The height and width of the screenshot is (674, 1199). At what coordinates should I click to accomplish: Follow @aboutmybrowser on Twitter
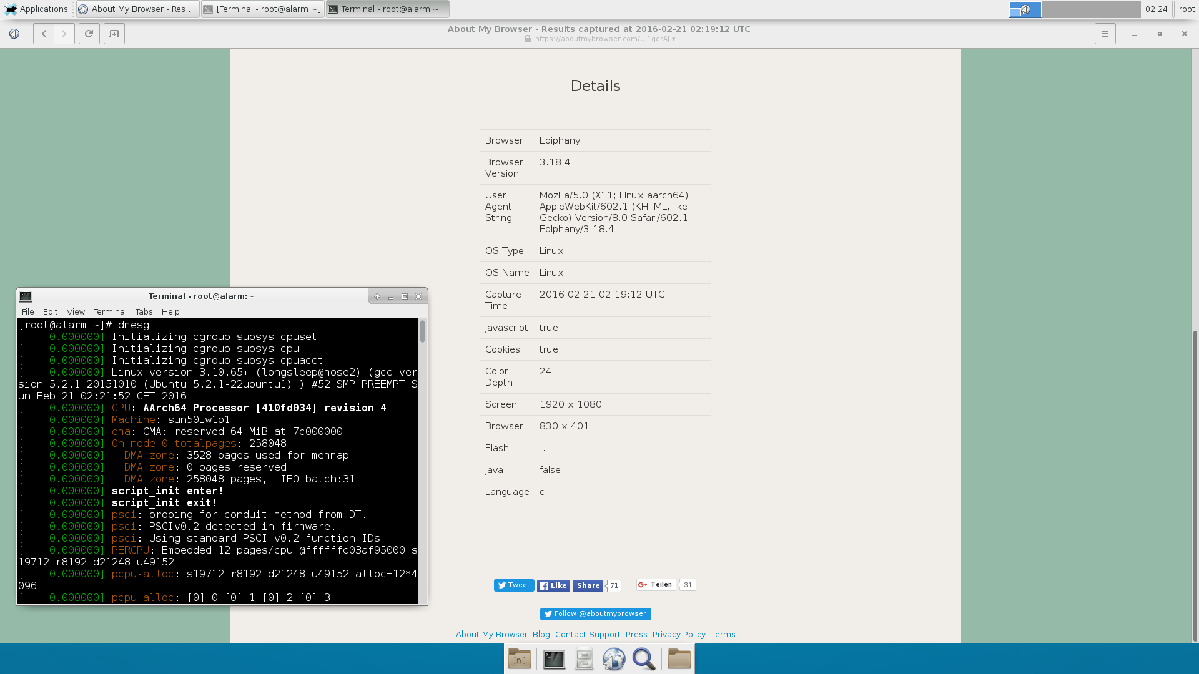coord(596,614)
